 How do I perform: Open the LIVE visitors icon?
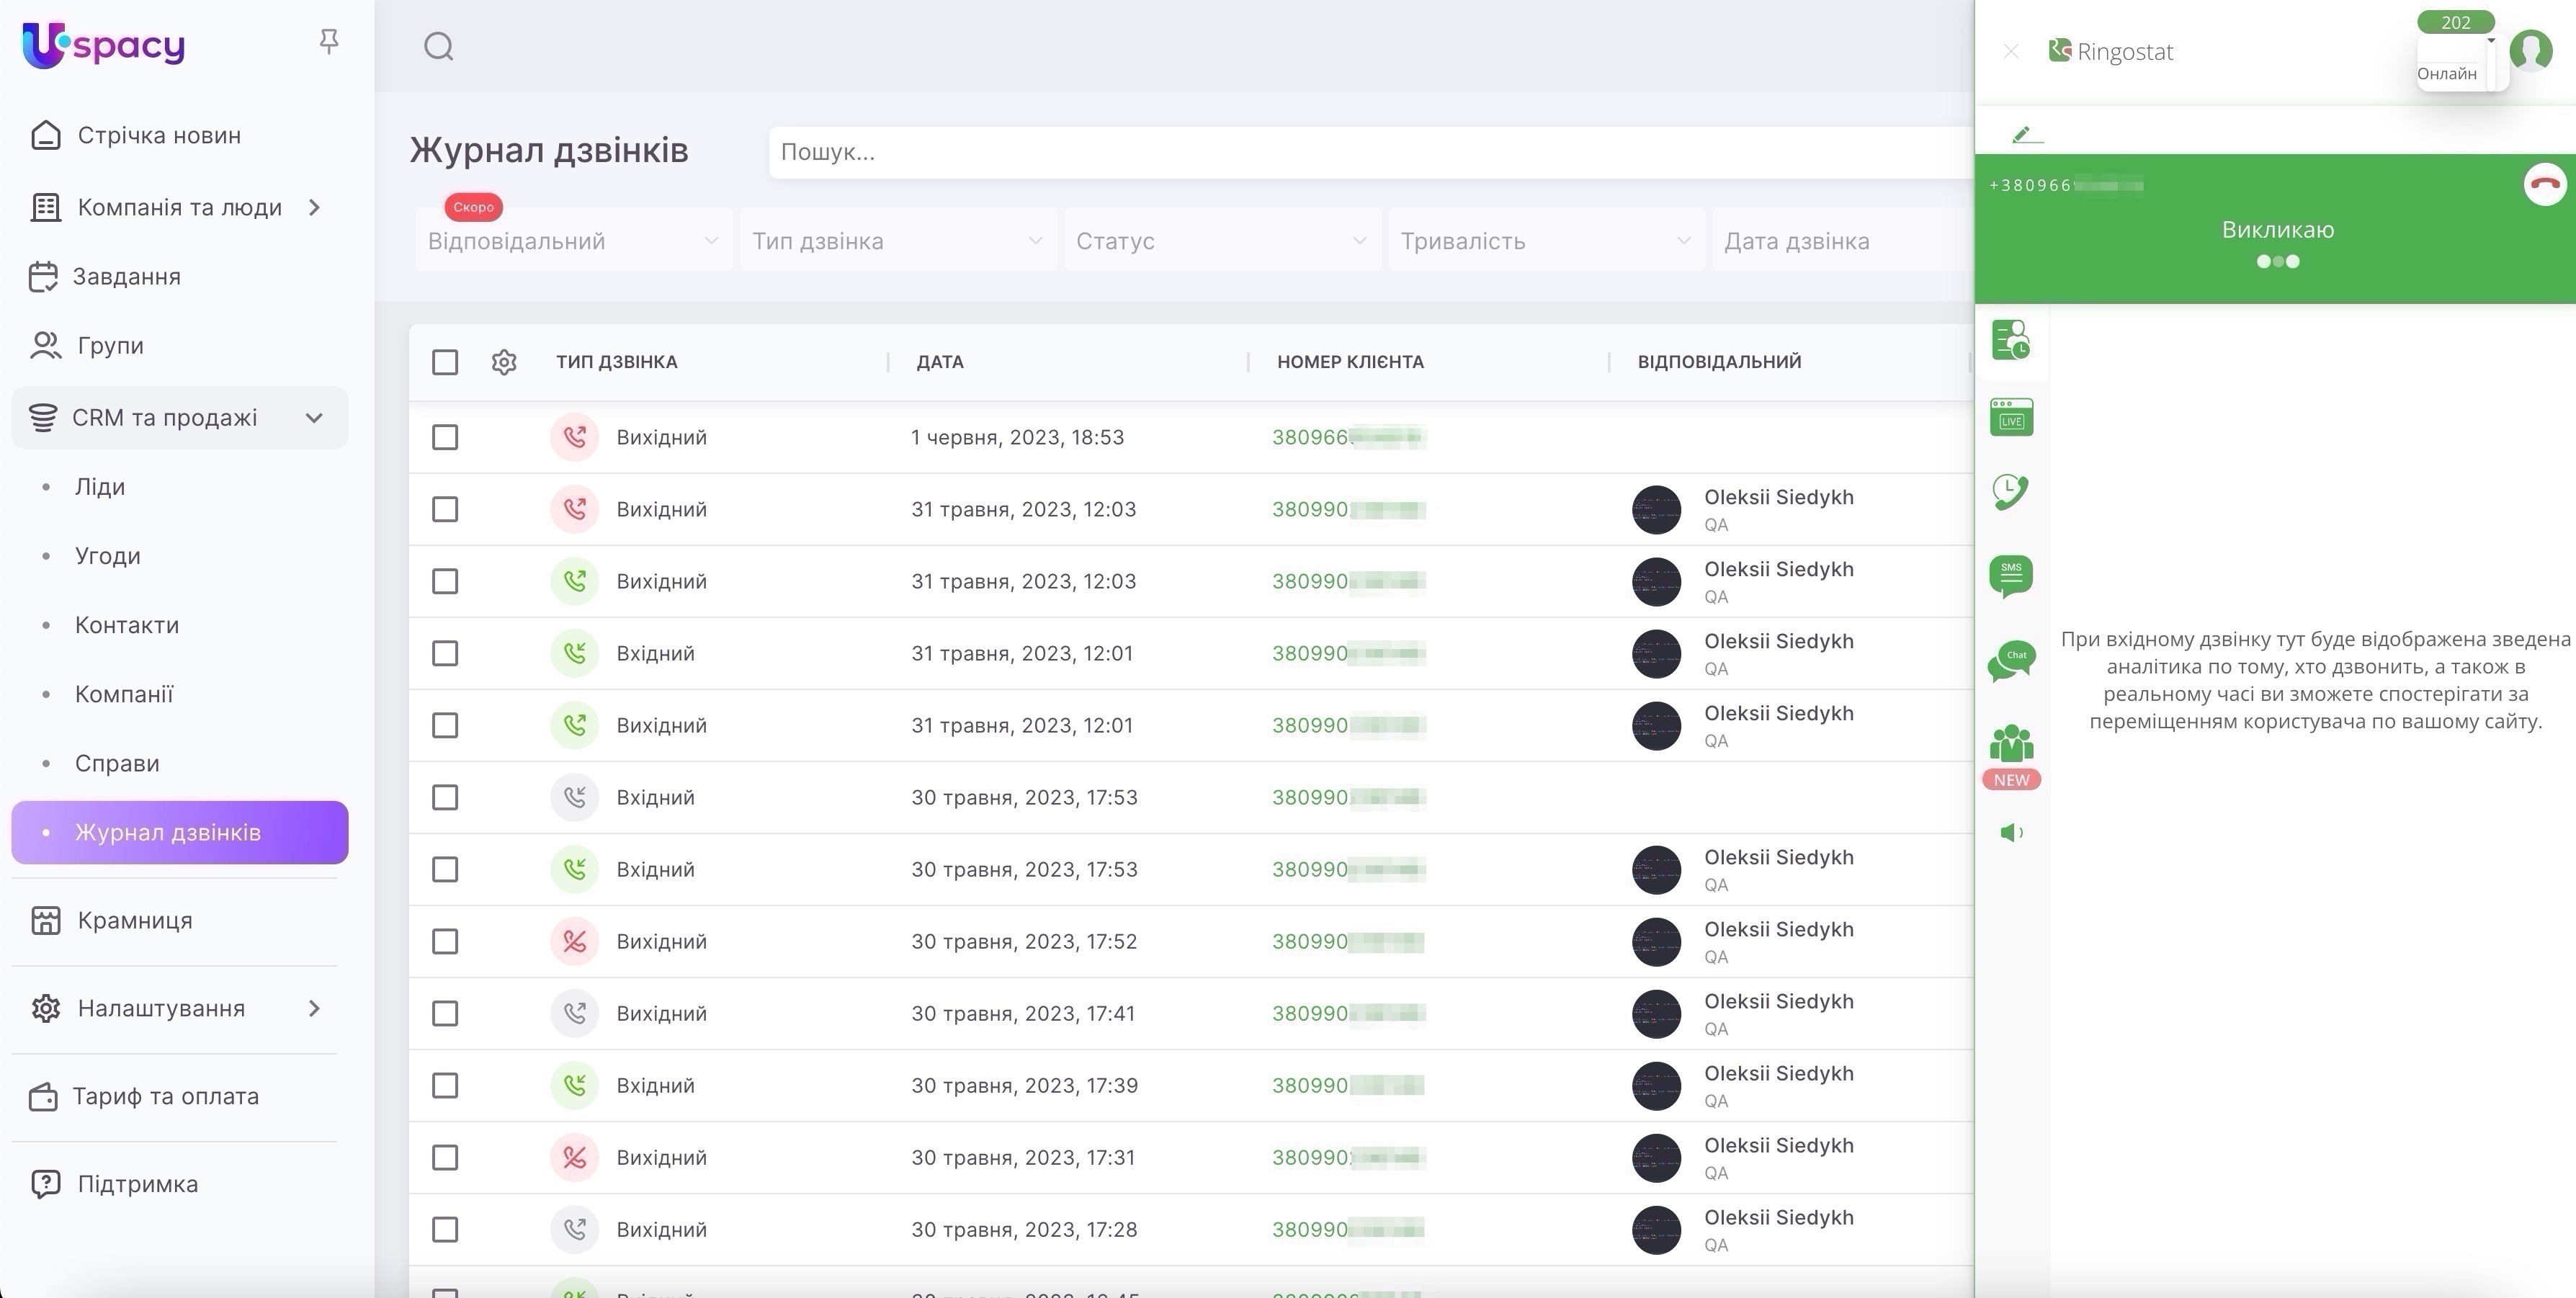[2011, 418]
